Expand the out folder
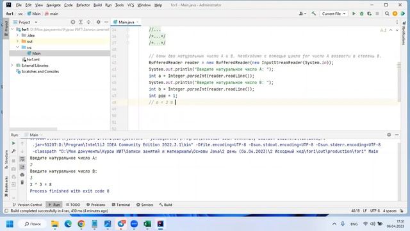The image size is (410, 231). 17,41
